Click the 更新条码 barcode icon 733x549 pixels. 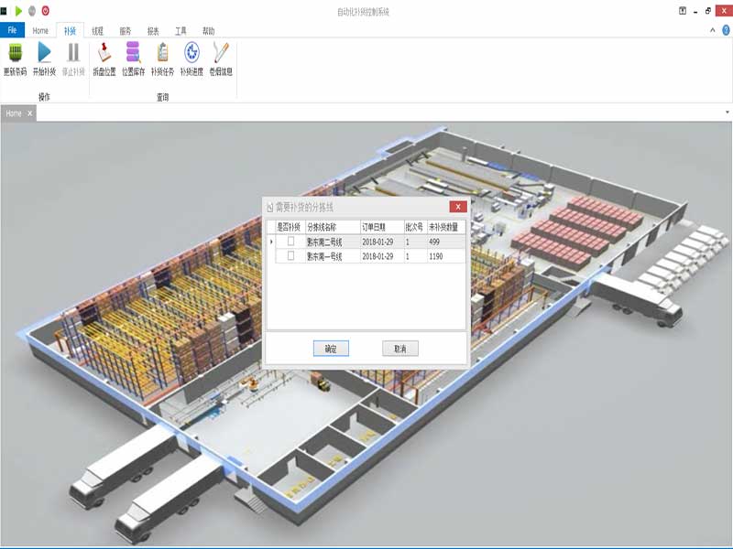tap(15, 53)
